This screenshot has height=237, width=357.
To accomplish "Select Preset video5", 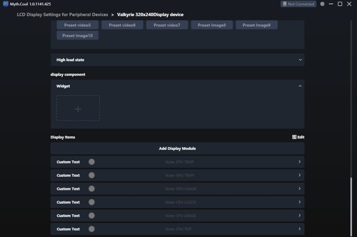I will coord(77,25).
